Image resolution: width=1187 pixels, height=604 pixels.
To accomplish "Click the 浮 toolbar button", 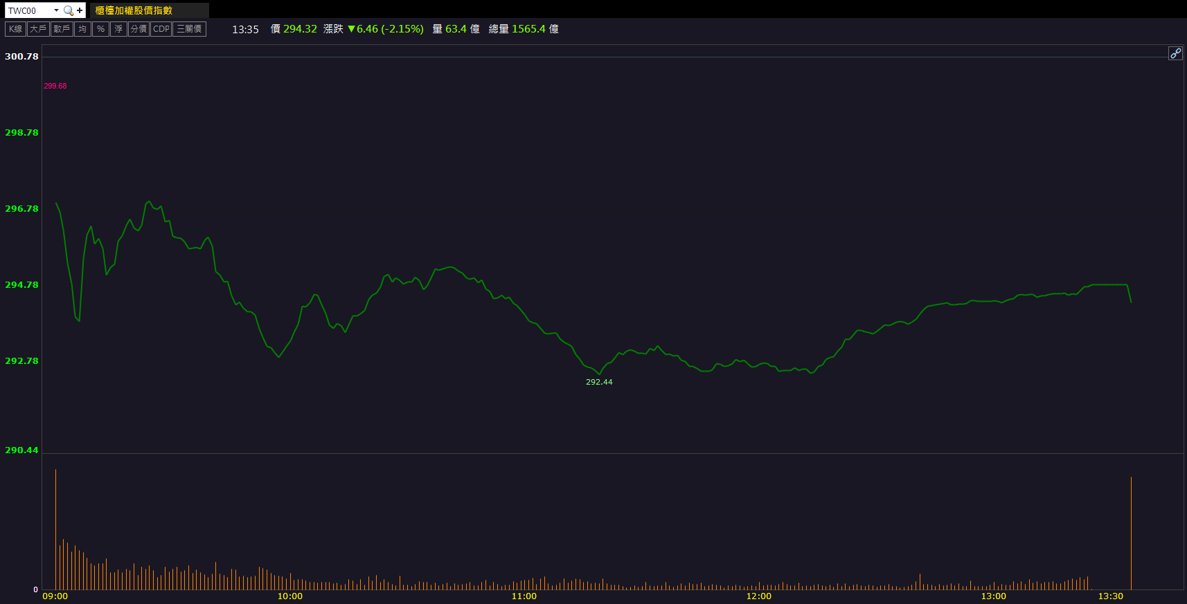I will coord(118,29).
